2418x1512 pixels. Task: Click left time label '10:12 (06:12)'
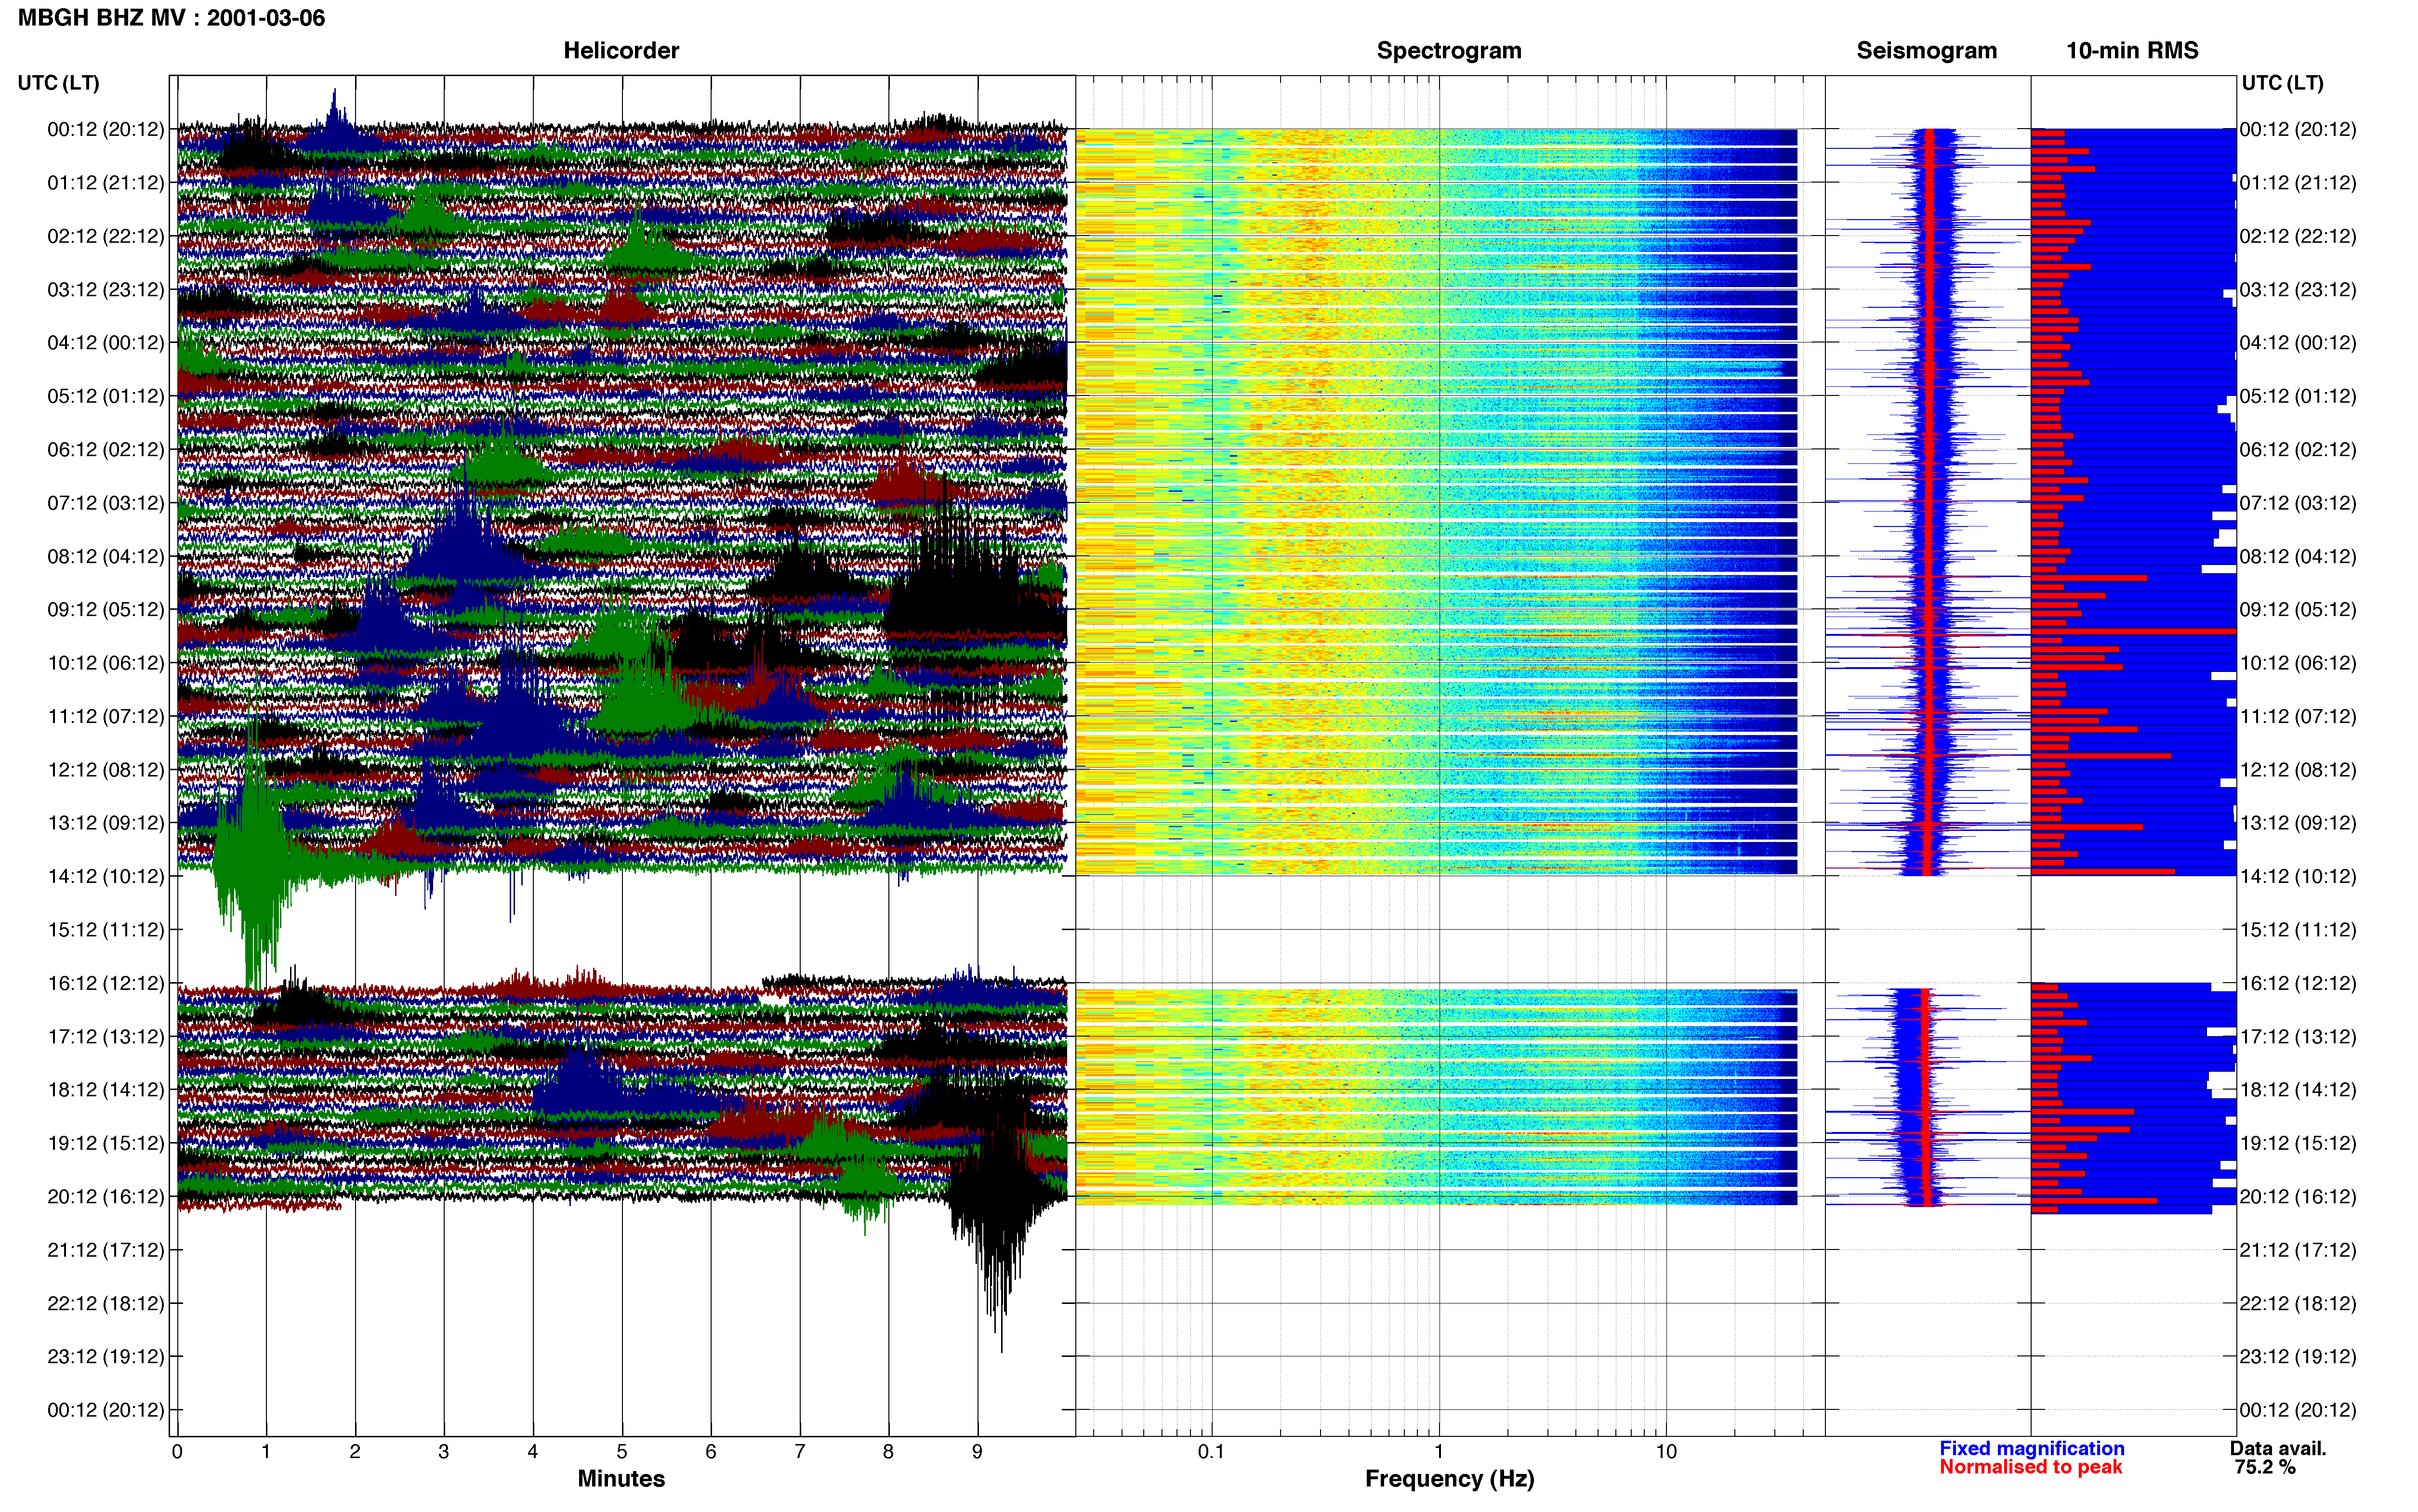coord(106,663)
